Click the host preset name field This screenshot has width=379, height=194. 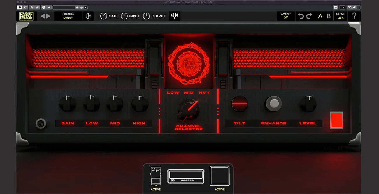point(64,7)
